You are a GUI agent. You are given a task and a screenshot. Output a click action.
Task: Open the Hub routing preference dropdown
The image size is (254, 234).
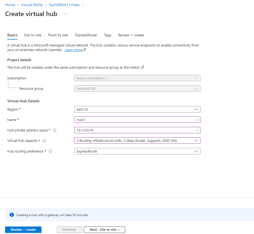point(137,151)
